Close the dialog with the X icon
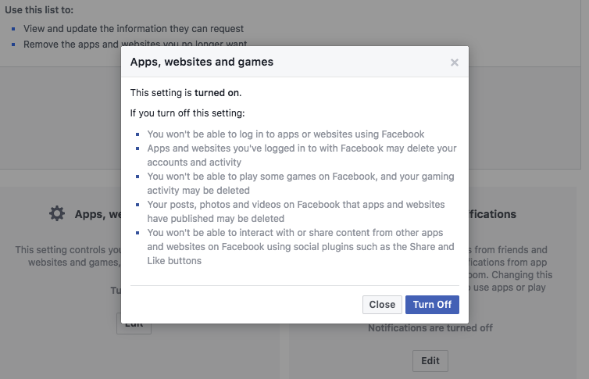 [455, 63]
